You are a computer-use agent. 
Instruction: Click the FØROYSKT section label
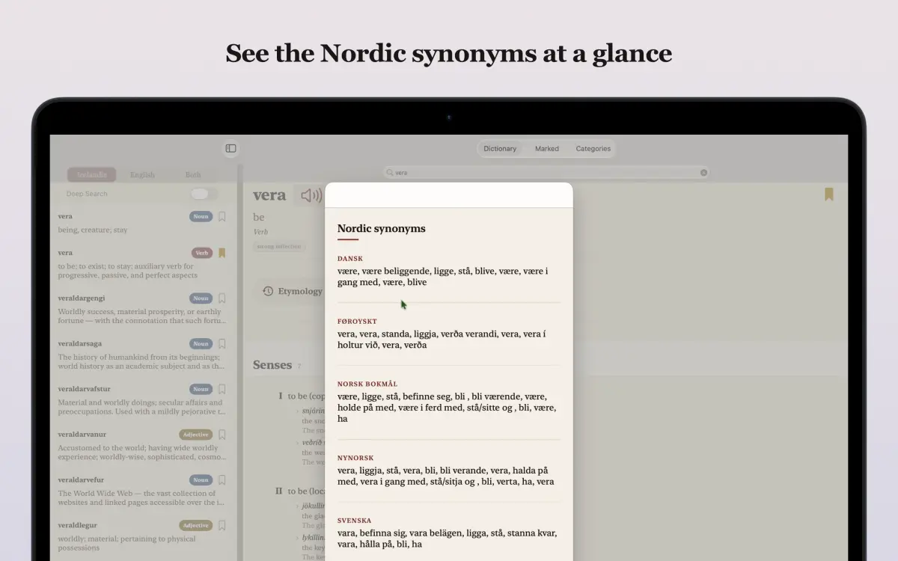click(x=357, y=322)
